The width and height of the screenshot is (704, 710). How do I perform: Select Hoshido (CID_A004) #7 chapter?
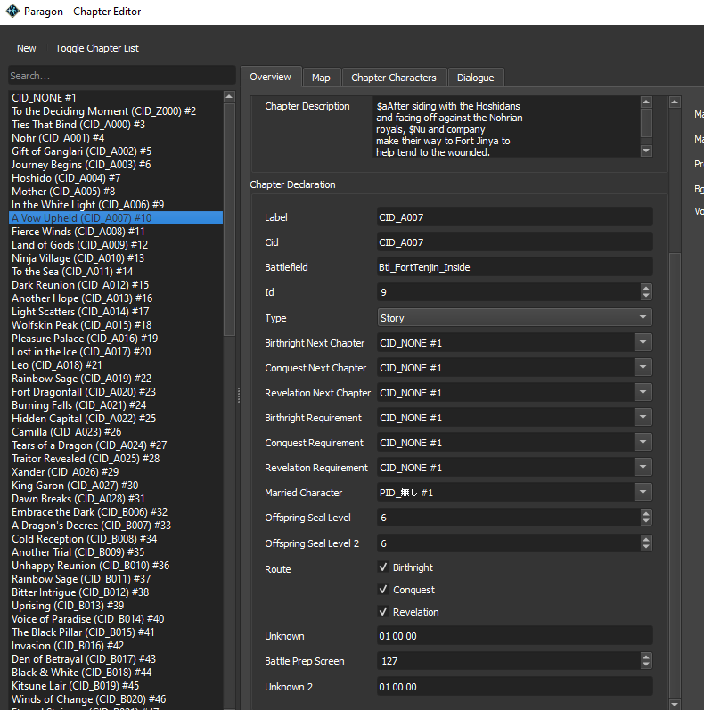tap(116, 177)
